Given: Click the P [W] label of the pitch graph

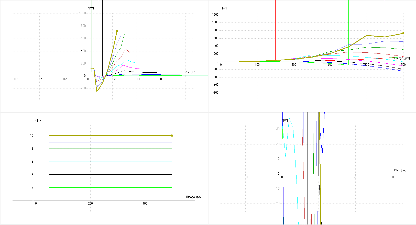Looking at the screenshot, I should [x=284, y=120].
